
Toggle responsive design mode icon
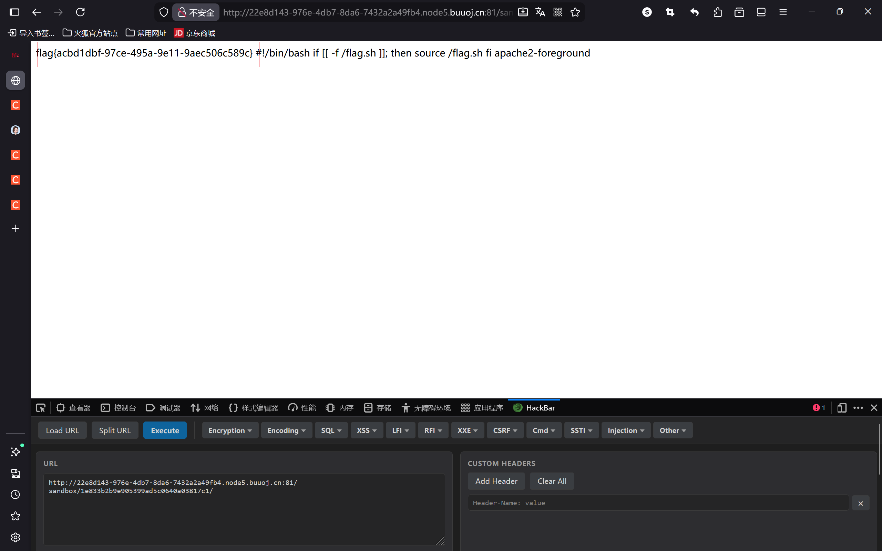(842, 408)
